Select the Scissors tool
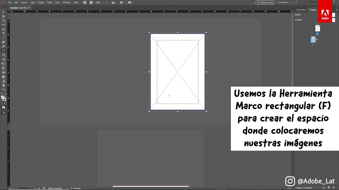The height and width of the screenshot is (190, 339). coord(3,60)
